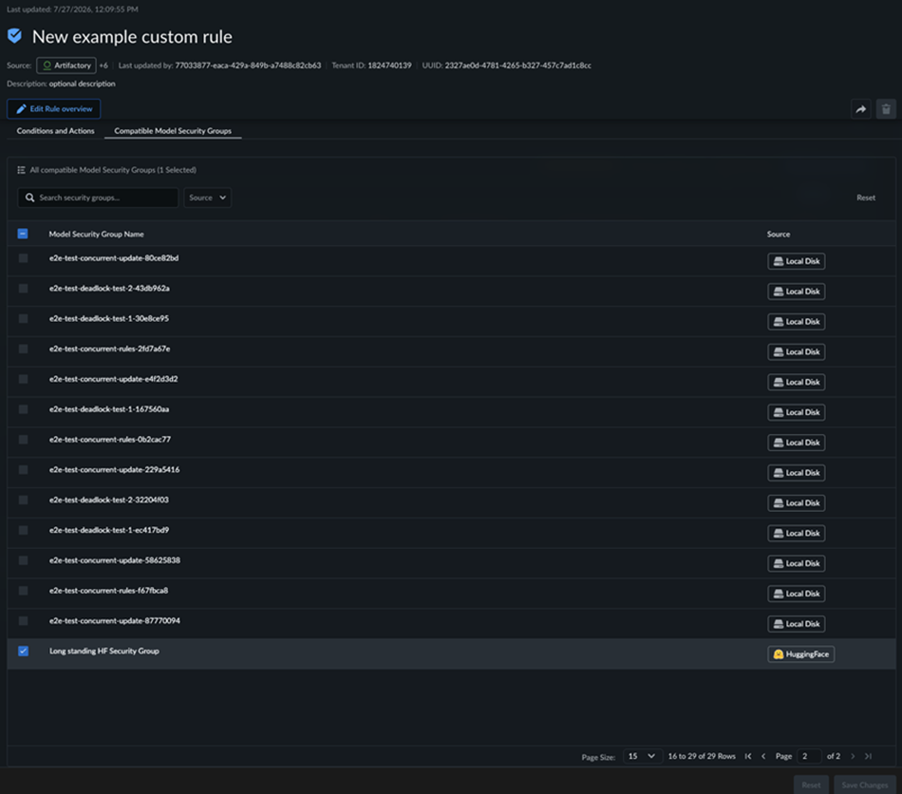Click the trash delete icon
This screenshot has width=902, height=794.
pyautogui.click(x=886, y=108)
